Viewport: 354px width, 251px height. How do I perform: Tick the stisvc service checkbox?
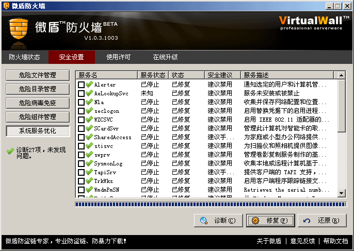(82, 146)
